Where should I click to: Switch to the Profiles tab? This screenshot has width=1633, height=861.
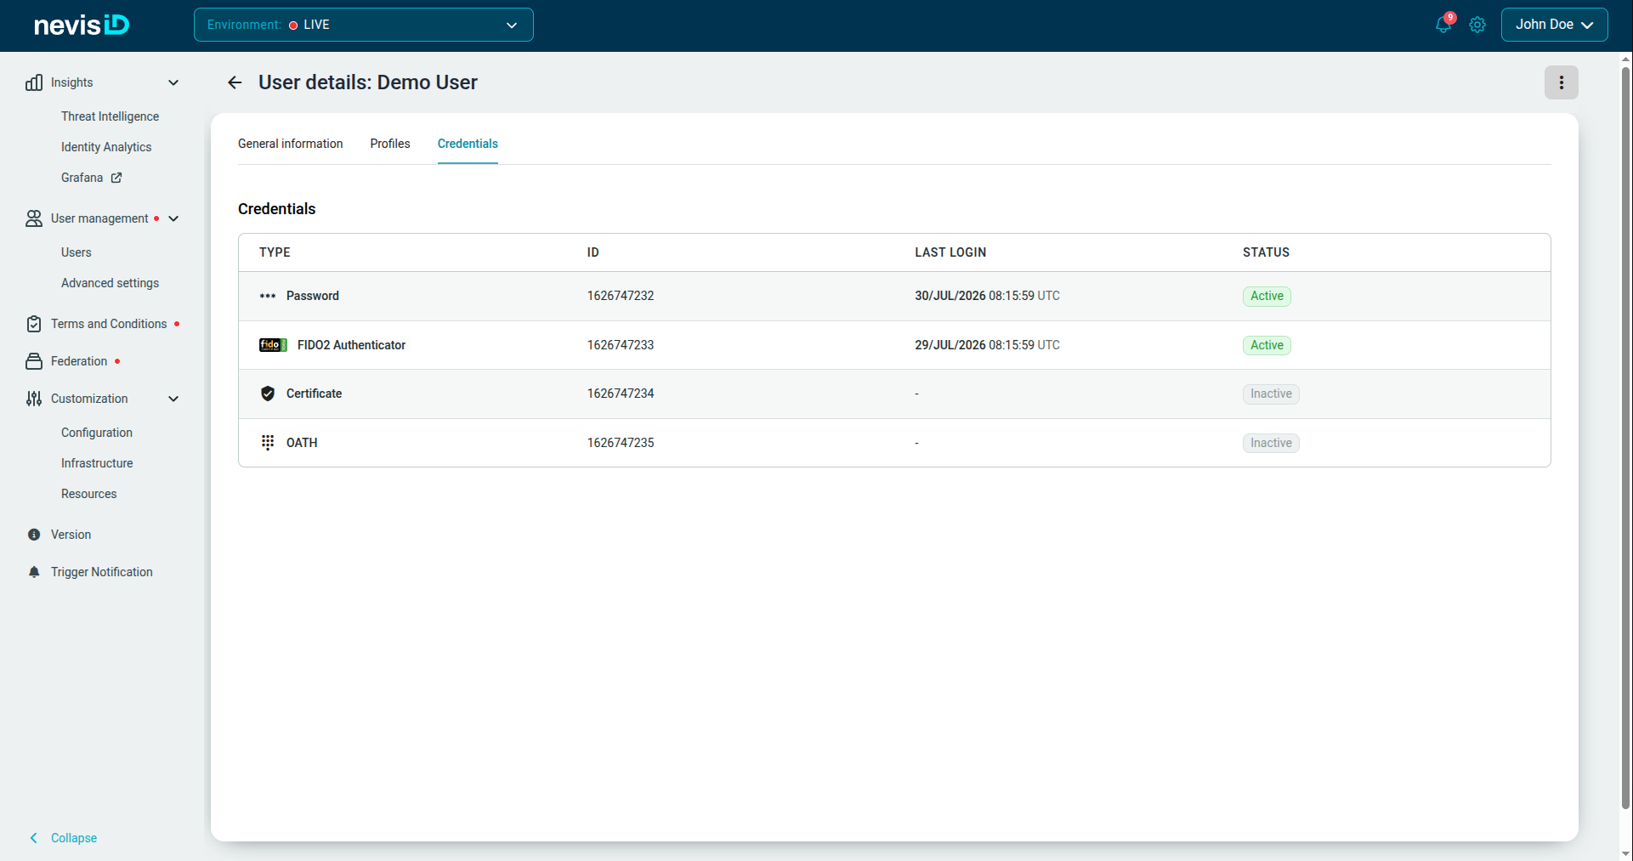point(390,144)
